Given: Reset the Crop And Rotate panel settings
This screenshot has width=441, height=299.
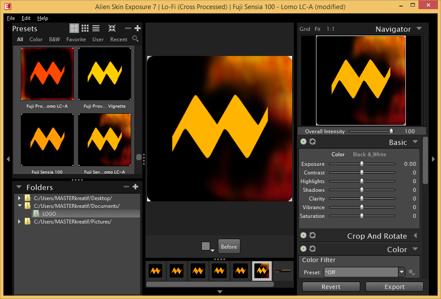Looking at the screenshot, I should click(313, 235).
